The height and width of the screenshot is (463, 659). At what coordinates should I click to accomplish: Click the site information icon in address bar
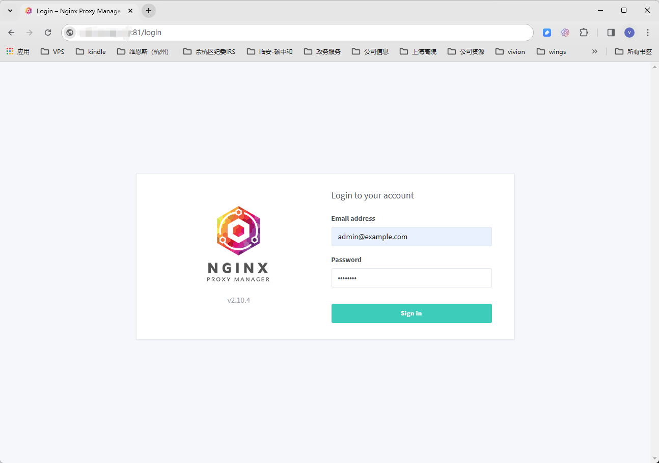pyautogui.click(x=70, y=33)
